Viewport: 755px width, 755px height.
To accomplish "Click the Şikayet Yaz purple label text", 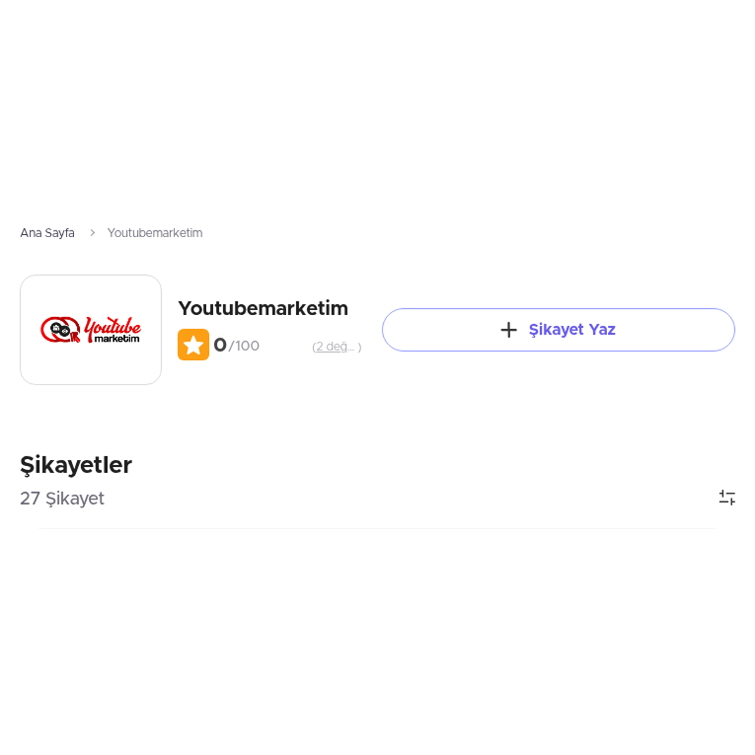I will click(x=572, y=330).
